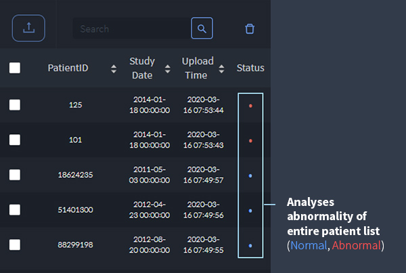Click upload time 2020-03-16 07:53:43
This screenshot has width=406, height=273.
(204, 140)
